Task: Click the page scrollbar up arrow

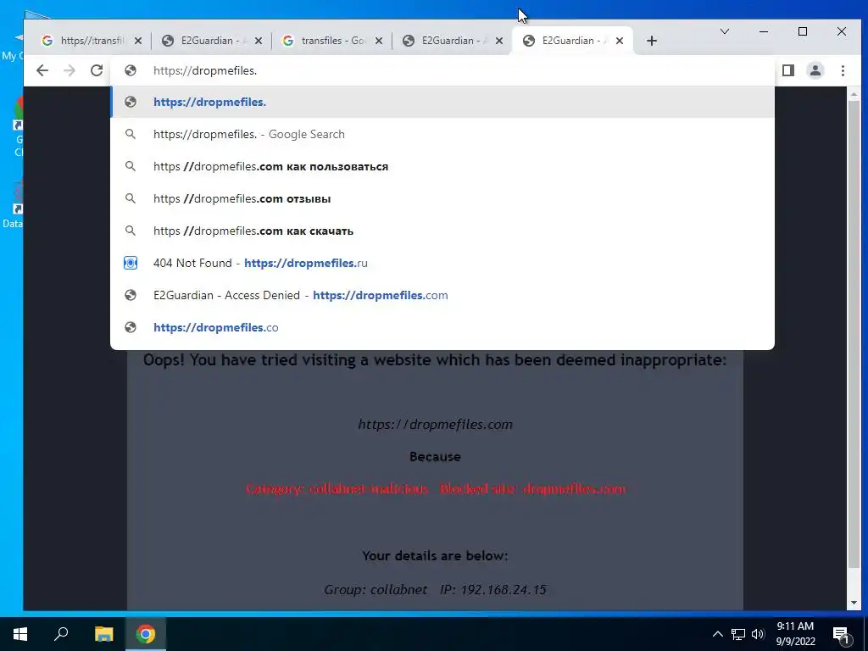Action: pyautogui.click(x=854, y=94)
